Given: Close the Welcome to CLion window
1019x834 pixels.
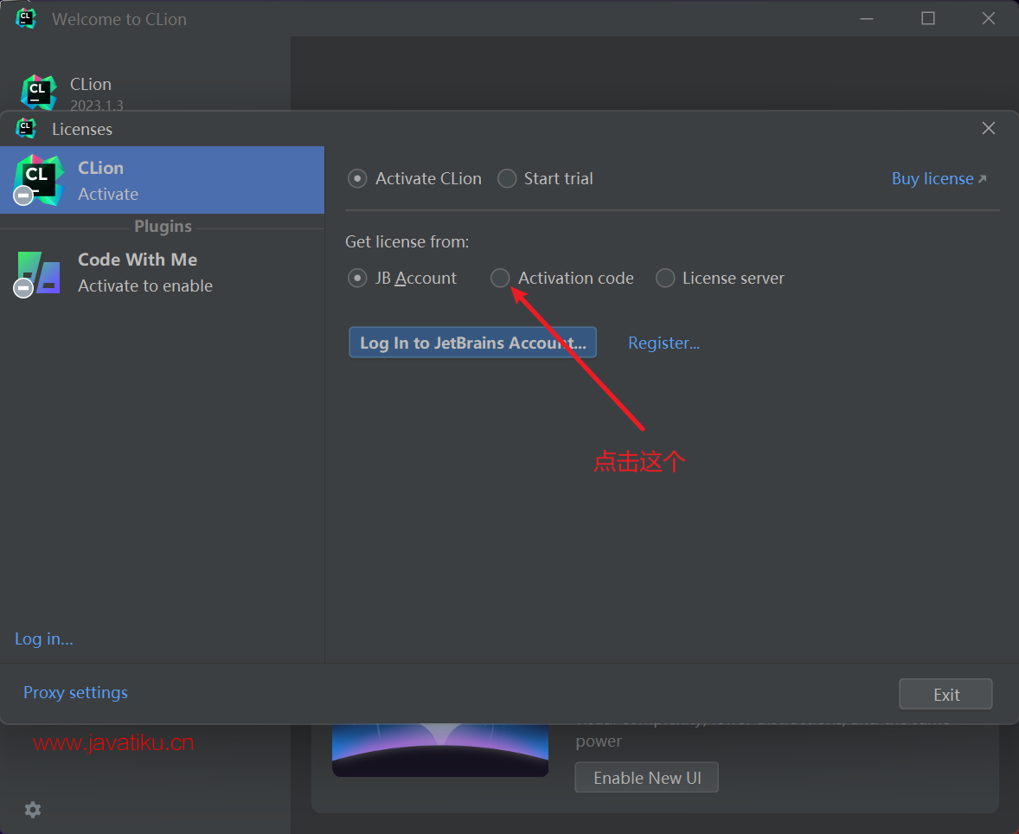Looking at the screenshot, I should [989, 19].
